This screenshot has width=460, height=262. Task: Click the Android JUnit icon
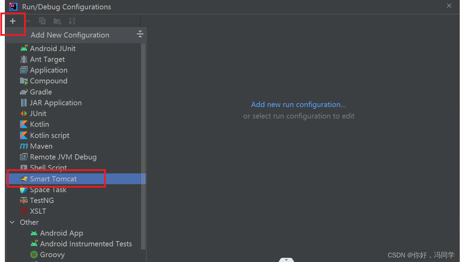pyautogui.click(x=24, y=48)
